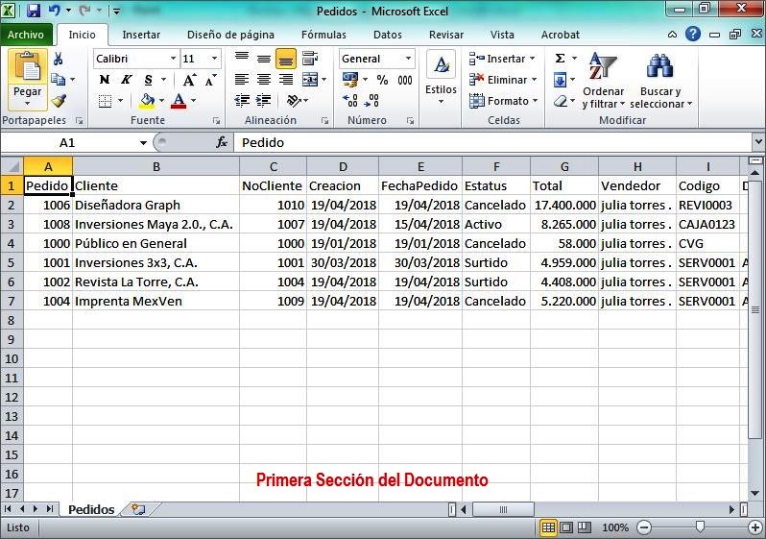Click the text orientation icon
Image resolution: width=766 pixels, height=539 pixels.
(293, 101)
